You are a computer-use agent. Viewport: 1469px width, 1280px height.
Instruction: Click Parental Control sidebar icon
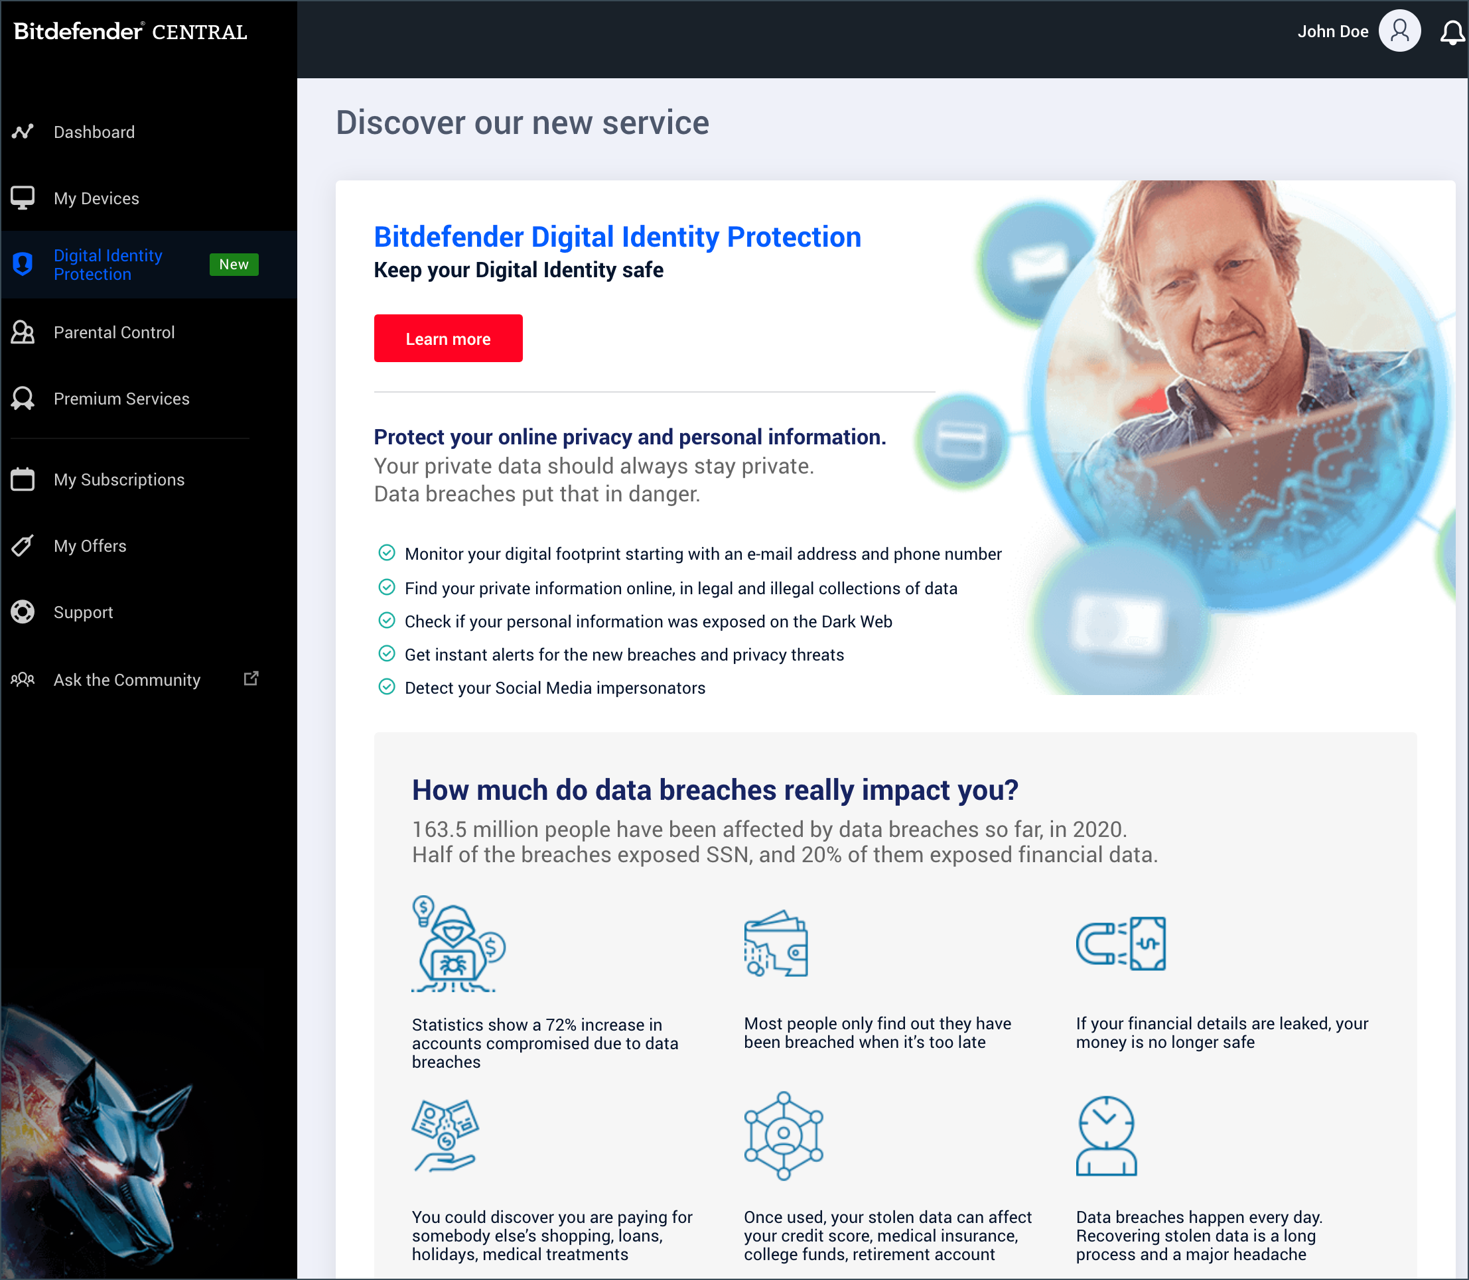pos(24,331)
